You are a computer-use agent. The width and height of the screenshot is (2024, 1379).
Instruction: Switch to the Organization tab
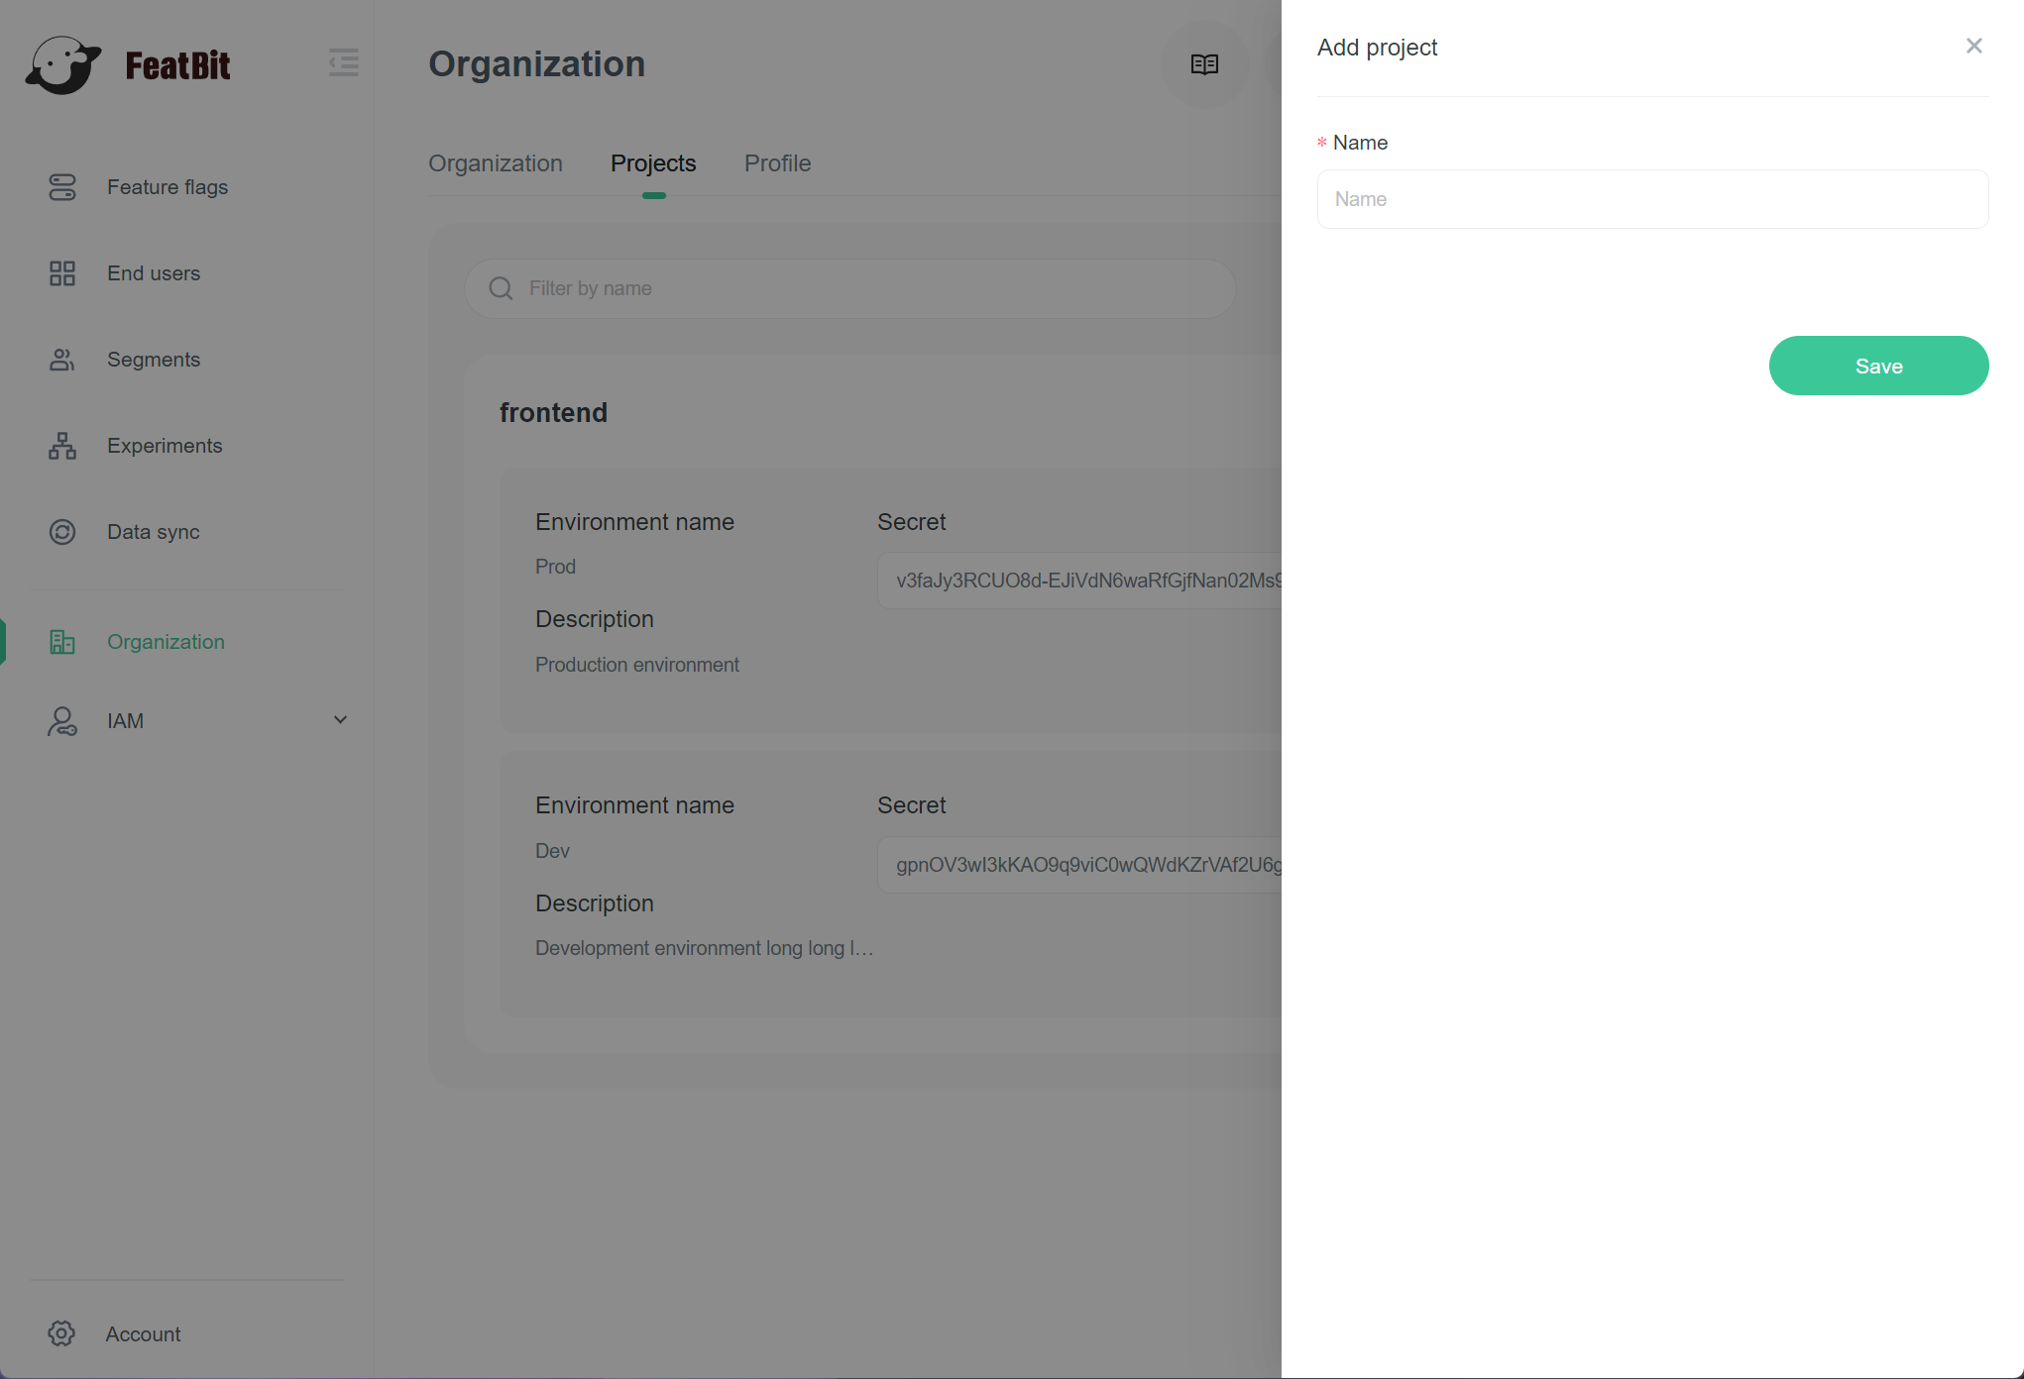495,163
